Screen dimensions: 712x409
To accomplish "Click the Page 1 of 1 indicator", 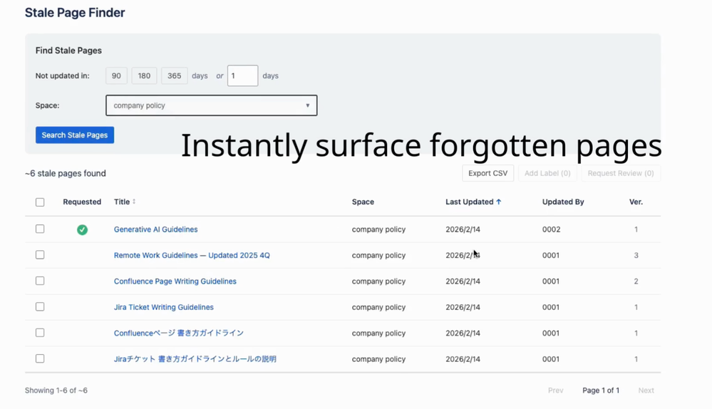I will [601, 390].
